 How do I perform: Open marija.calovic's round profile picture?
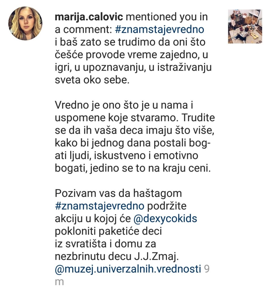click(25, 23)
